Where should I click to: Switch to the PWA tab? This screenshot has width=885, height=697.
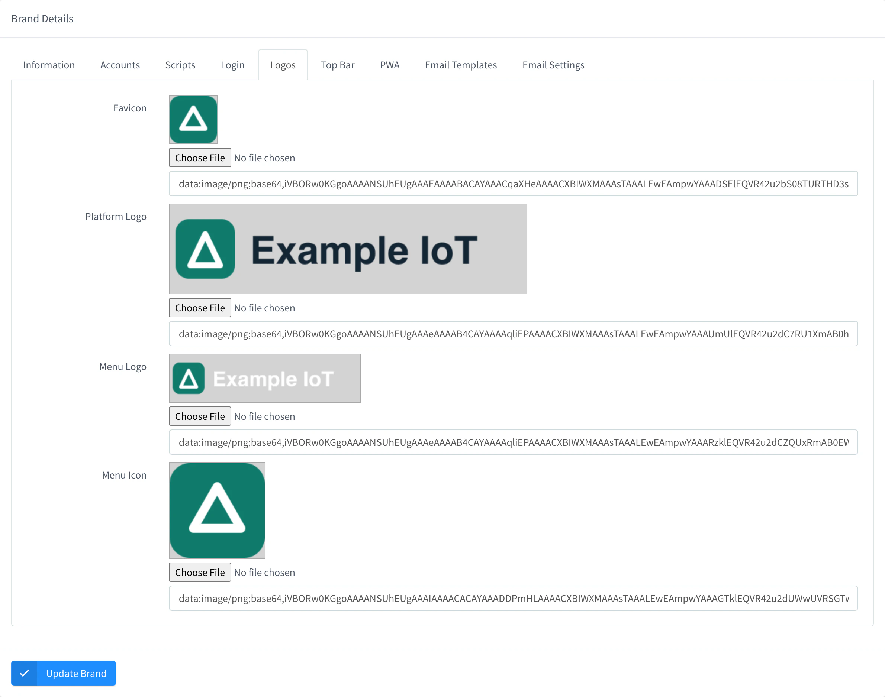[x=390, y=65]
